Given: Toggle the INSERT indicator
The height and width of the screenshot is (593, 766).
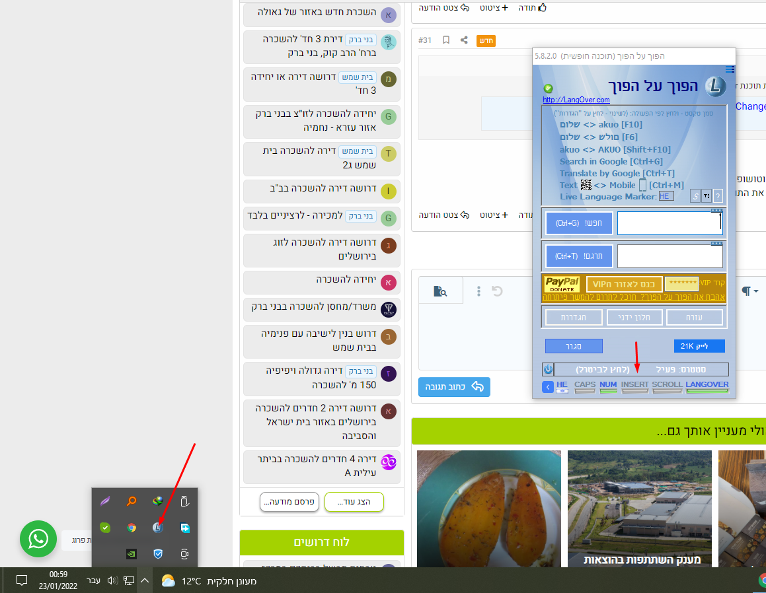Looking at the screenshot, I should (634, 386).
